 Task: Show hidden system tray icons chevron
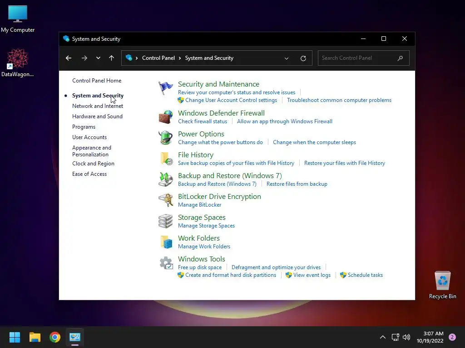pos(383,337)
